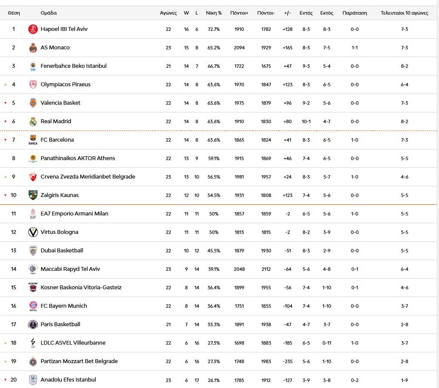Viewport: 439px width, 388px height.
Task: Sort by the +/- column header
Action: pos(287,13)
